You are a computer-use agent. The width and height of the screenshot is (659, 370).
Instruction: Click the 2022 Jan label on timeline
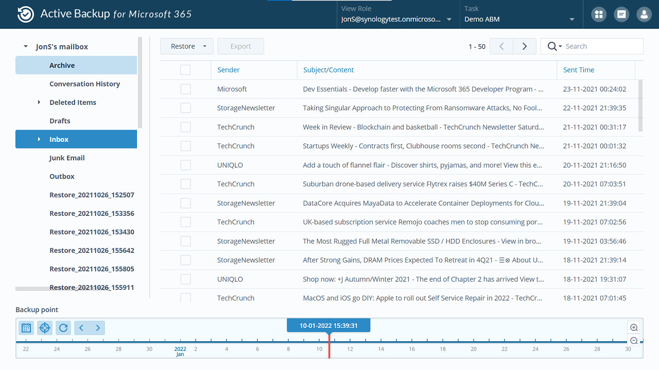point(180,351)
